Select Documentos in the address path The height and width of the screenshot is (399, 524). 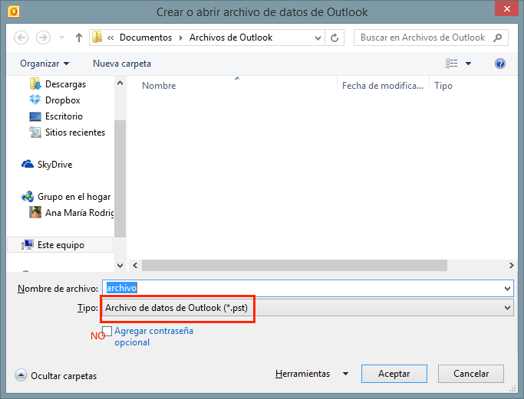146,38
